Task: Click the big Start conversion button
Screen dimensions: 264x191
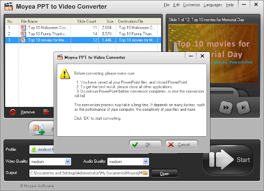Action: coord(228,160)
